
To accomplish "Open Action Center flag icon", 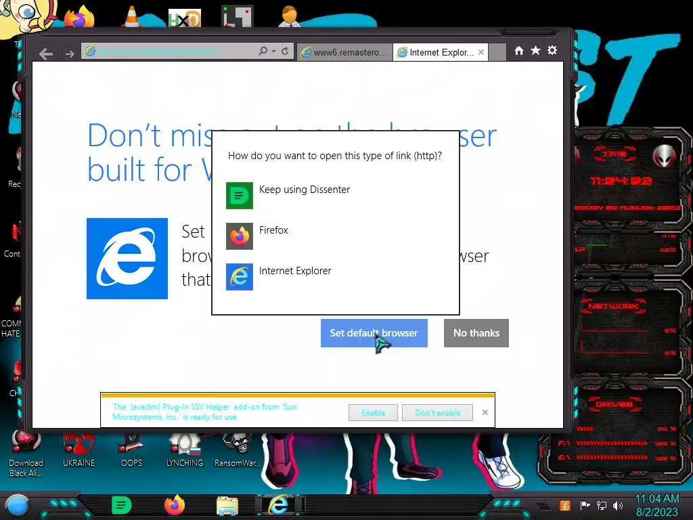I will [585, 505].
